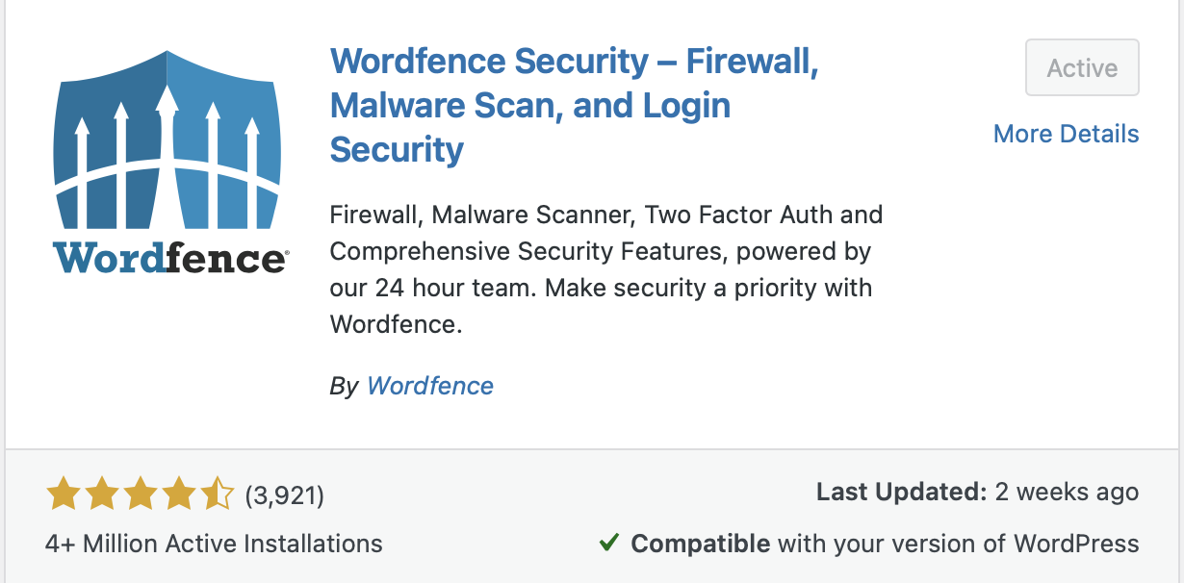This screenshot has width=1184, height=583.
Task: Click 'Make security a priority' sentence
Action: [x=708, y=288]
